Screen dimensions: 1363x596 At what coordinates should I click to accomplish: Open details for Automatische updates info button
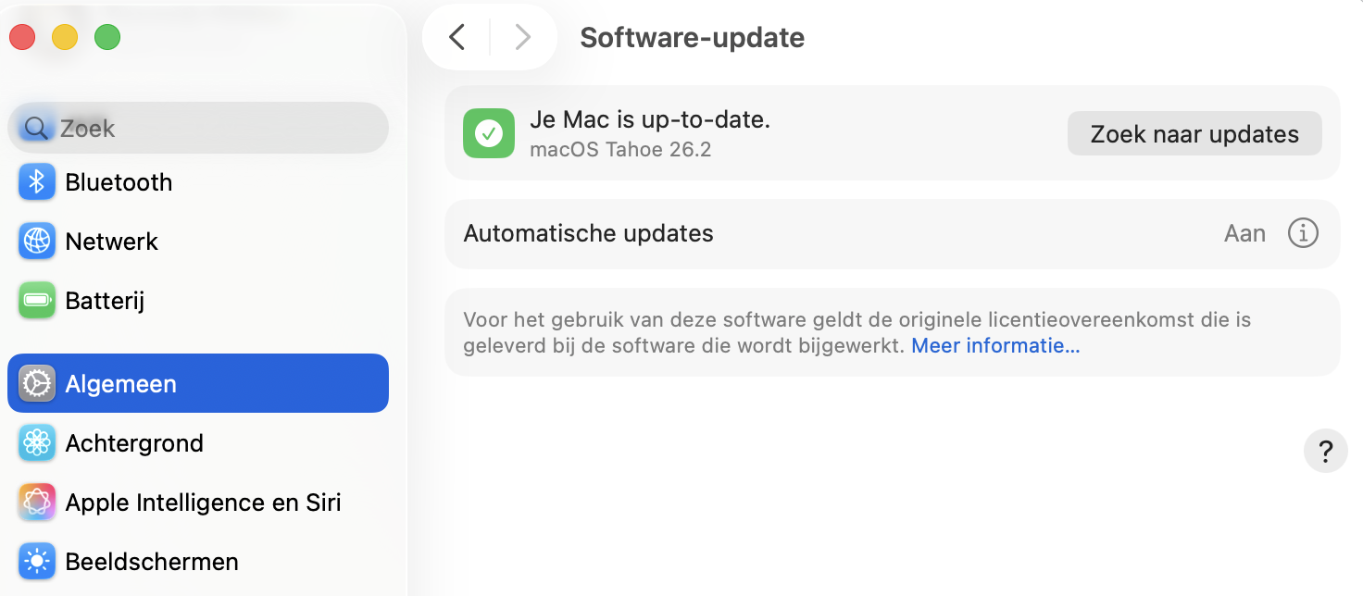(1303, 233)
